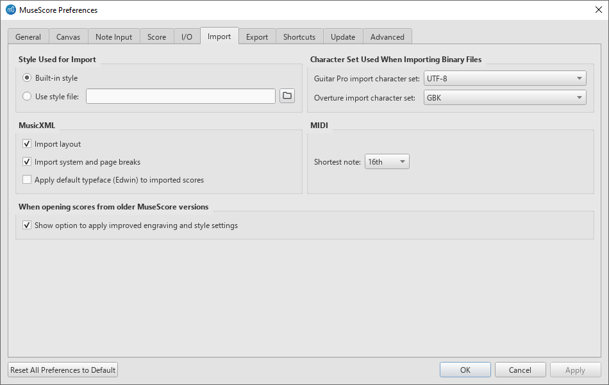The width and height of the screenshot is (609, 385).
Task: Switch to the Shortcuts tab
Action: click(299, 37)
